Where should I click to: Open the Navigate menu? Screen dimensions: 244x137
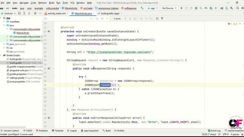[x=24, y=3]
